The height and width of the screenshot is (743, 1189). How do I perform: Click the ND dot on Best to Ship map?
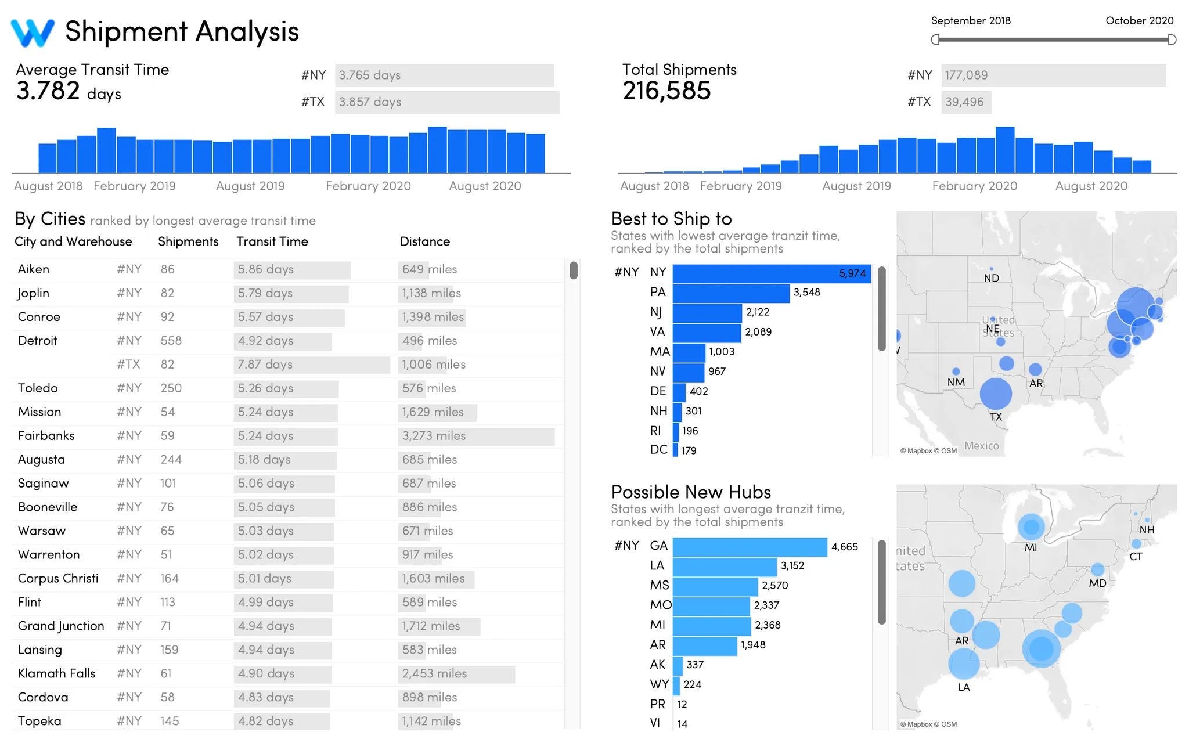991,269
